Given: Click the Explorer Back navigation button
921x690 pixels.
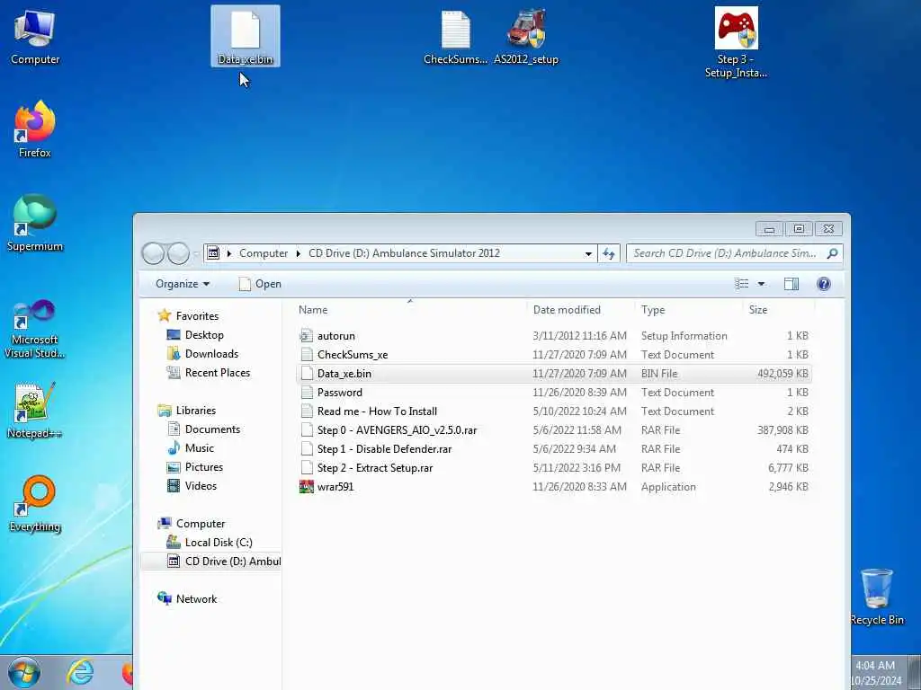Looking at the screenshot, I should (153, 253).
